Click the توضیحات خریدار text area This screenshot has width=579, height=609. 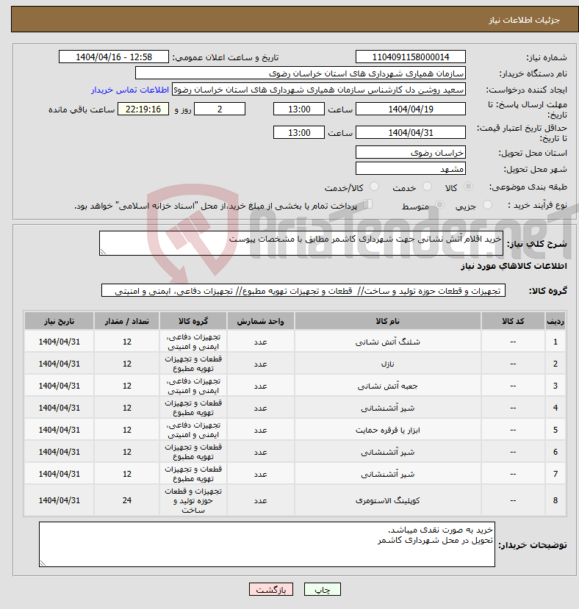click(x=267, y=544)
